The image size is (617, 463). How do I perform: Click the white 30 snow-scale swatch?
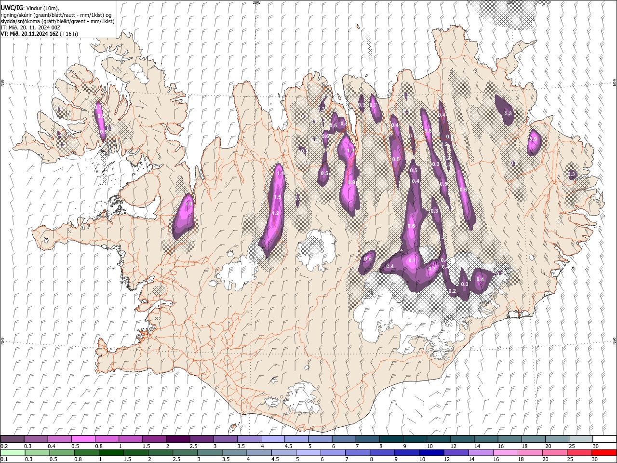pyautogui.click(x=604, y=439)
